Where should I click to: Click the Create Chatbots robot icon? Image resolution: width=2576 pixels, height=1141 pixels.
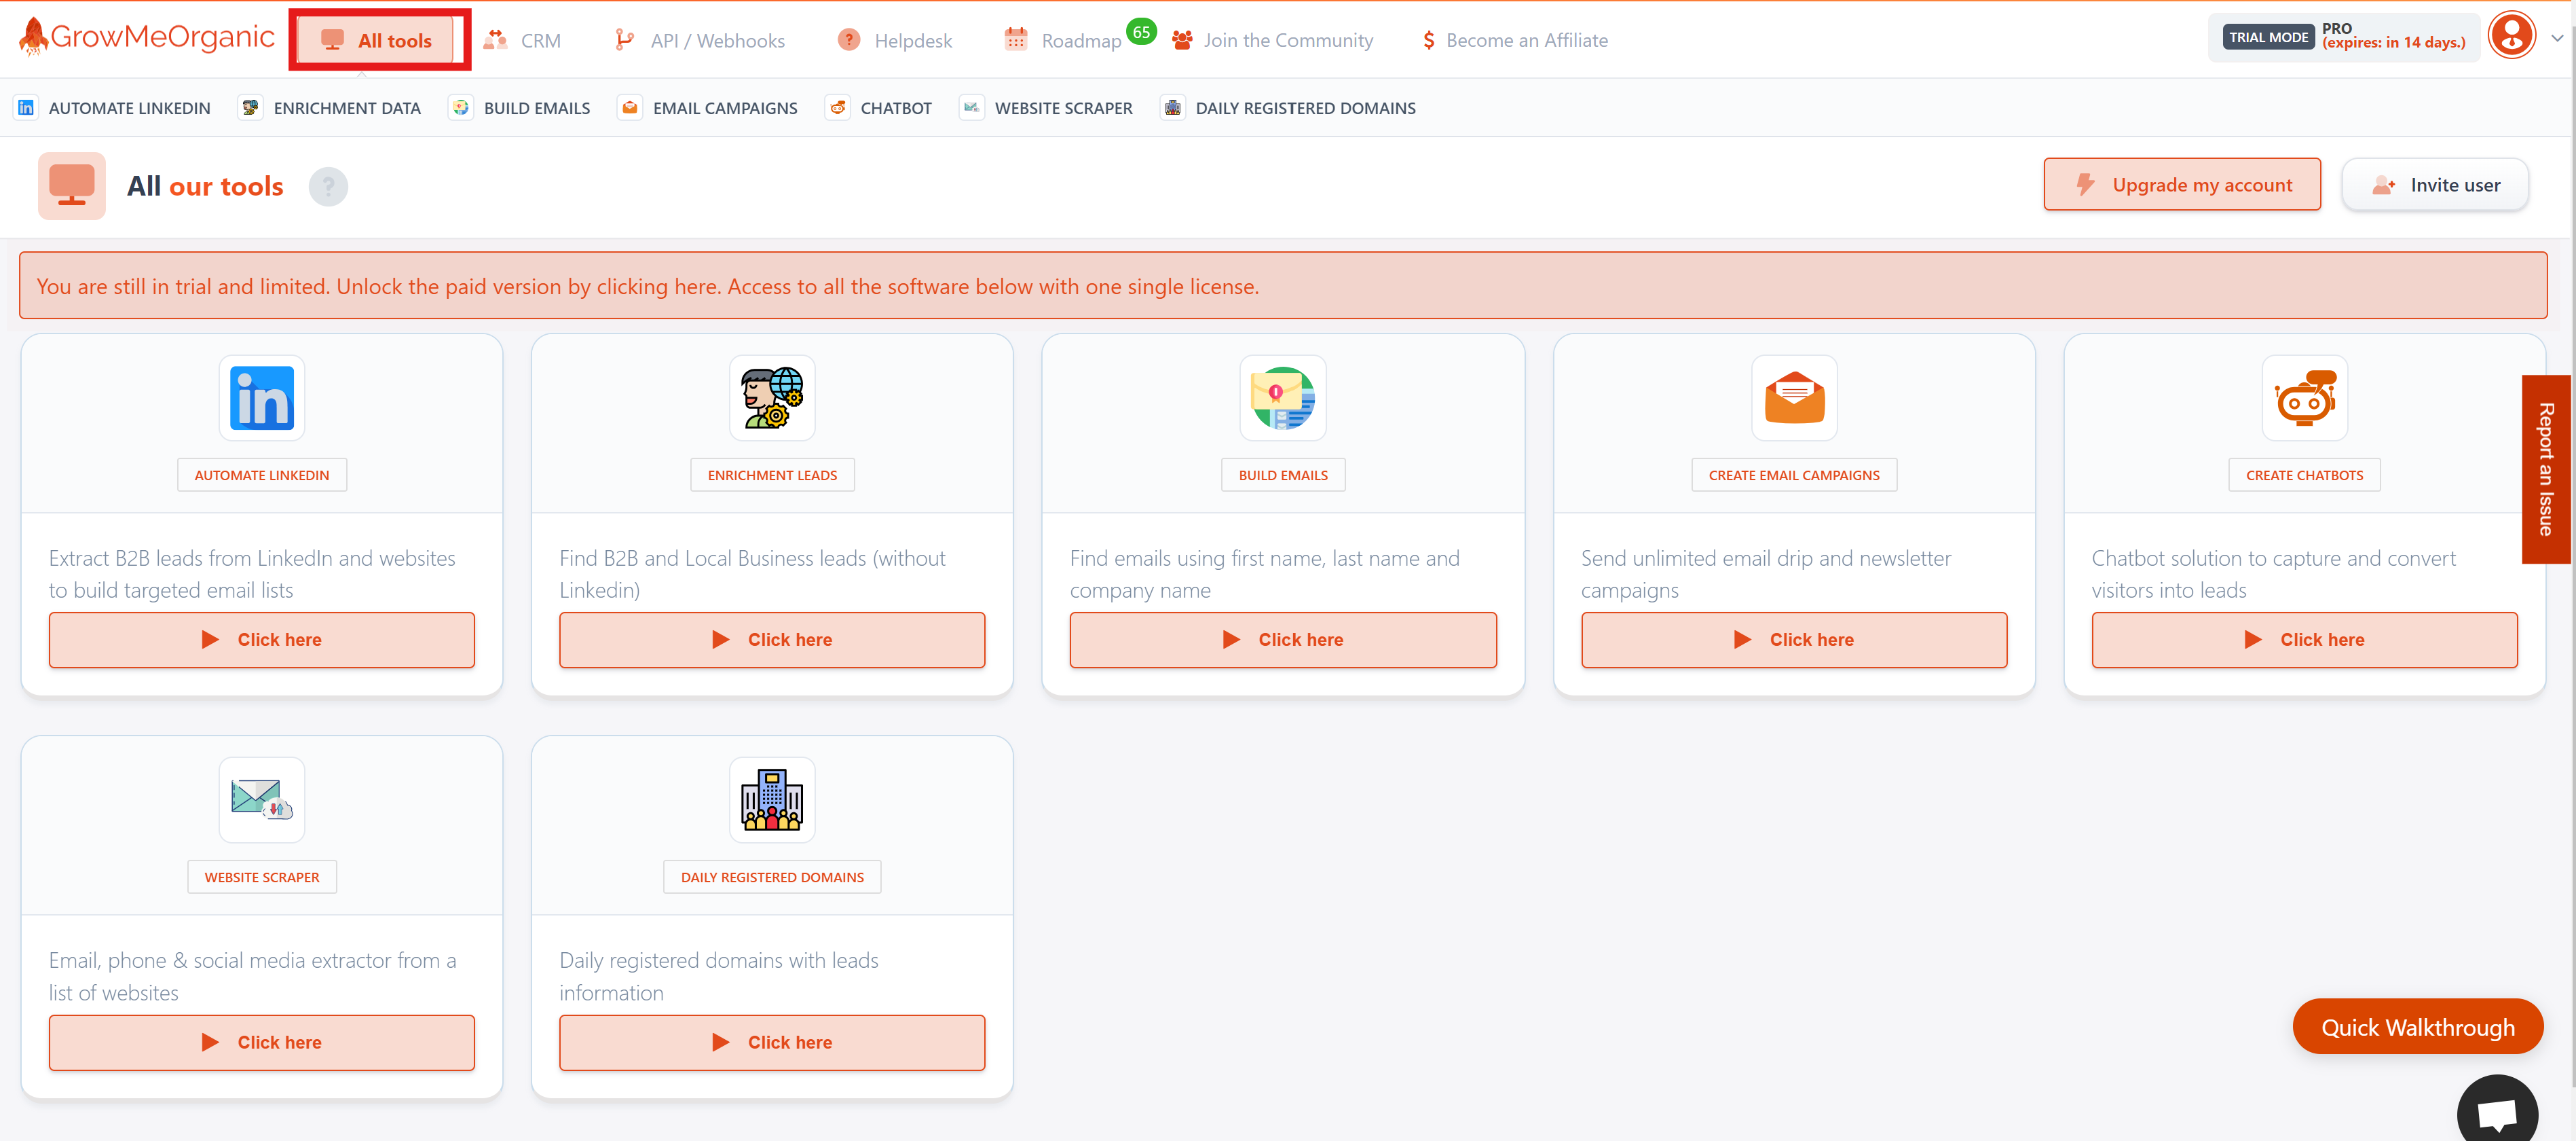2304,399
